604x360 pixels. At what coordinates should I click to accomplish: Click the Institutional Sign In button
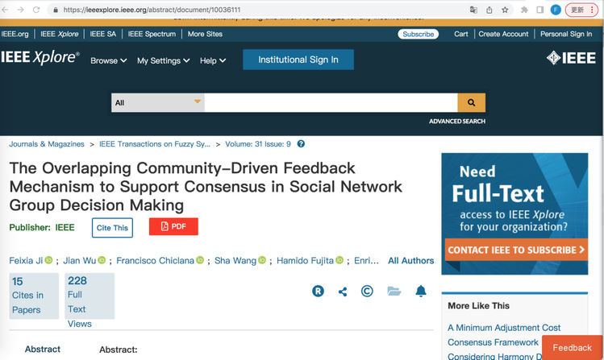[298, 60]
